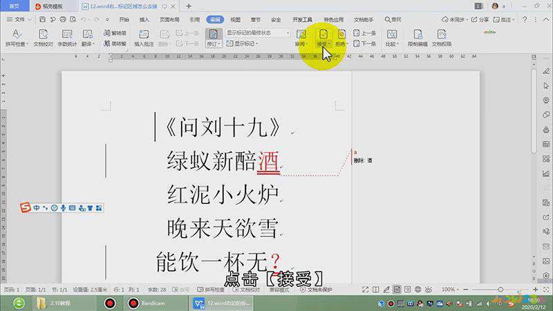The width and height of the screenshot is (553, 311).
Task: Switch to the 页面布局 ribbon tab
Action: coord(169,19)
